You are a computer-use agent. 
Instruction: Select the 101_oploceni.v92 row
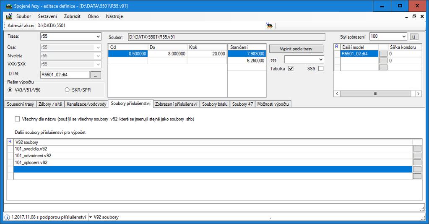click(x=213, y=162)
